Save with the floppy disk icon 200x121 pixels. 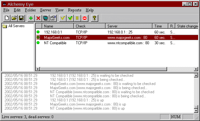tap(21, 18)
